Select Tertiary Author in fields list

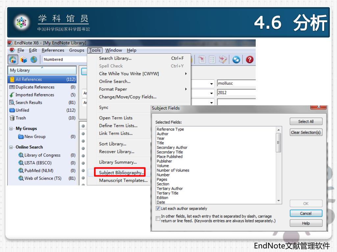tap(170, 189)
